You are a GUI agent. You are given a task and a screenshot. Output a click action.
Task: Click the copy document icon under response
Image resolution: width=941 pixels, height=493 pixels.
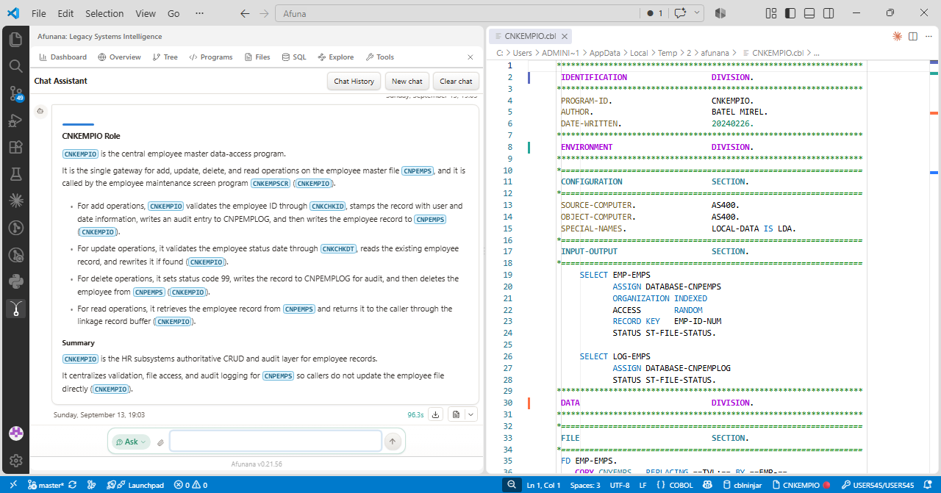click(x=456, y=414)
